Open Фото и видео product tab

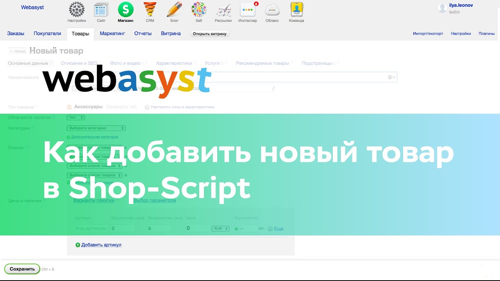125,63
